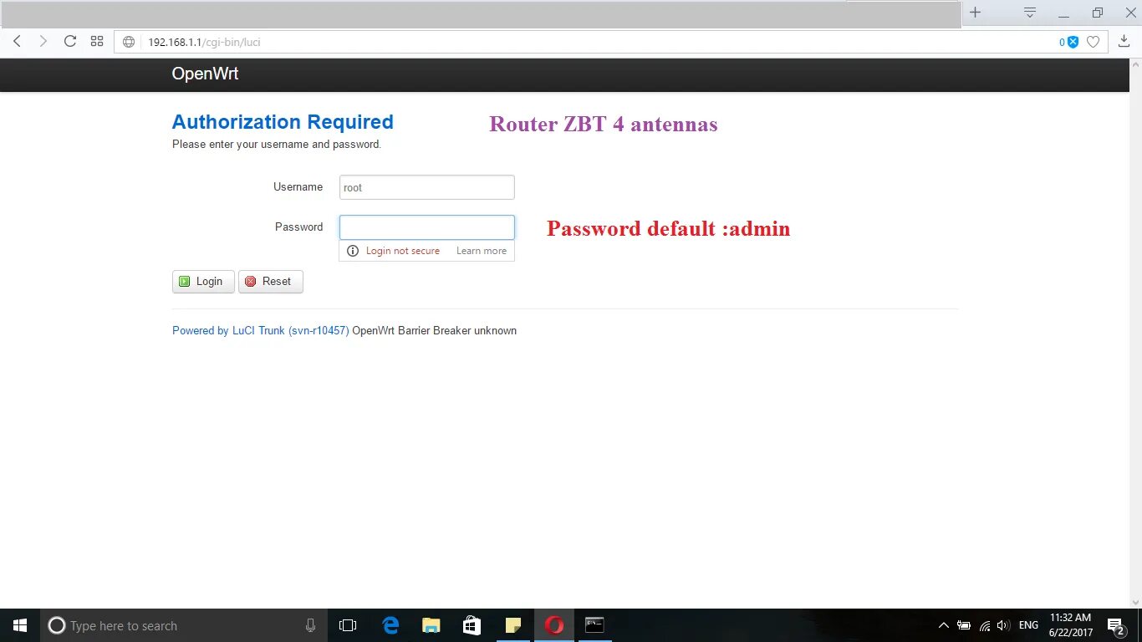Open the Speed Dial grid icon
The image size is (1142, 642).
click(97, 41)
